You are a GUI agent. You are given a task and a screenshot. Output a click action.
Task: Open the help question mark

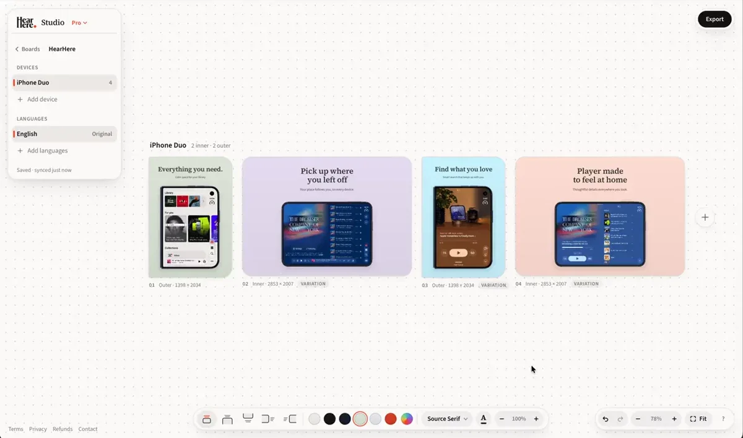[x=723, y=419]
